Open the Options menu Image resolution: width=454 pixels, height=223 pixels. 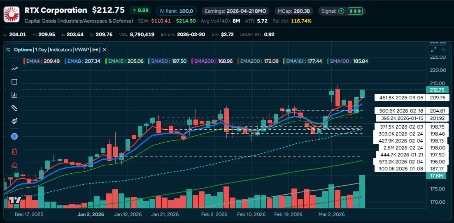click(23, 50)
